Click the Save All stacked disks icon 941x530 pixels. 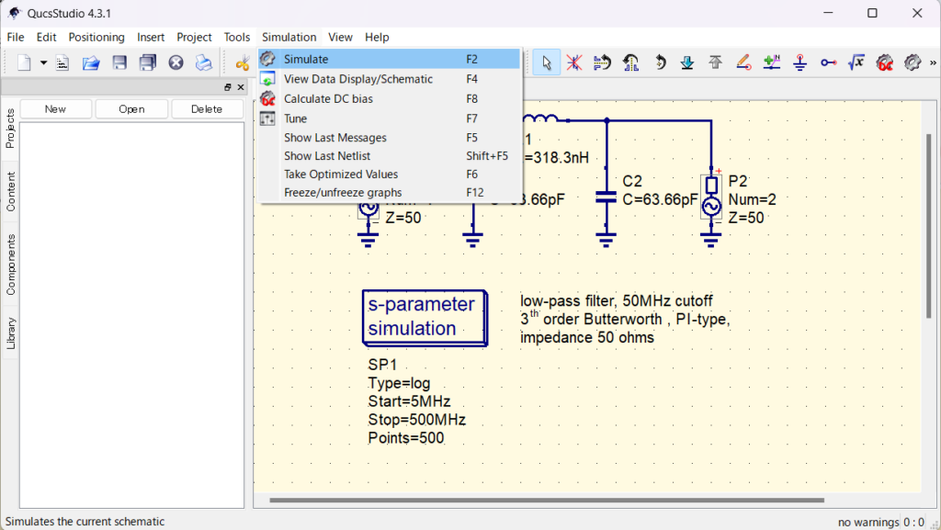coord(148,62)
